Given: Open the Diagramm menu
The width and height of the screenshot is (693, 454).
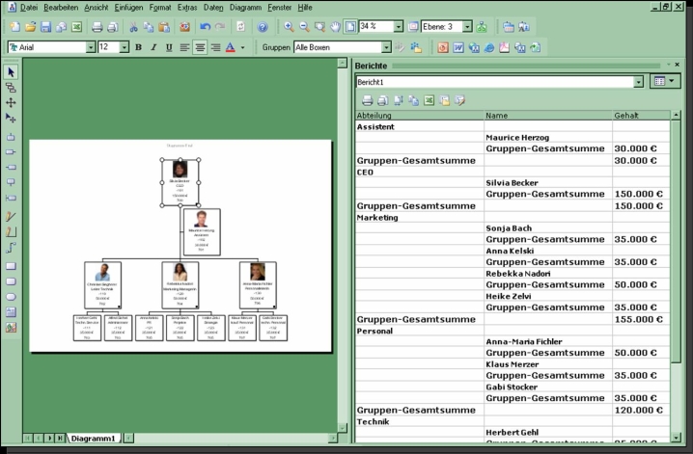Looking at the screenshot, I should click(245, 7).
